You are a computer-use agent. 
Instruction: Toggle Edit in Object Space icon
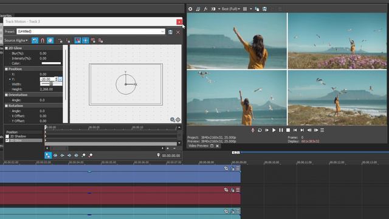pos(50,41)
